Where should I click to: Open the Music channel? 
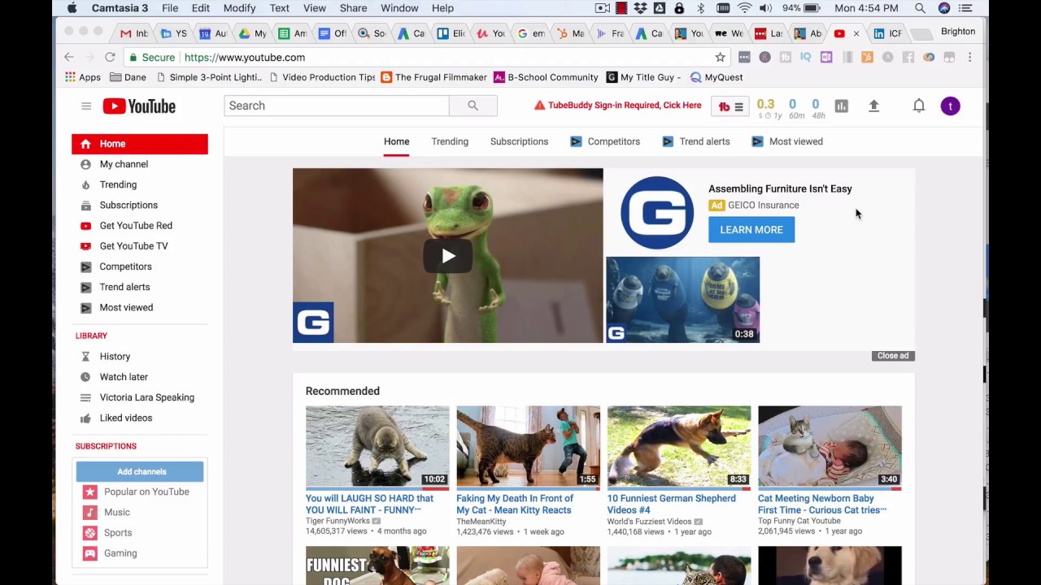point(117,512)
